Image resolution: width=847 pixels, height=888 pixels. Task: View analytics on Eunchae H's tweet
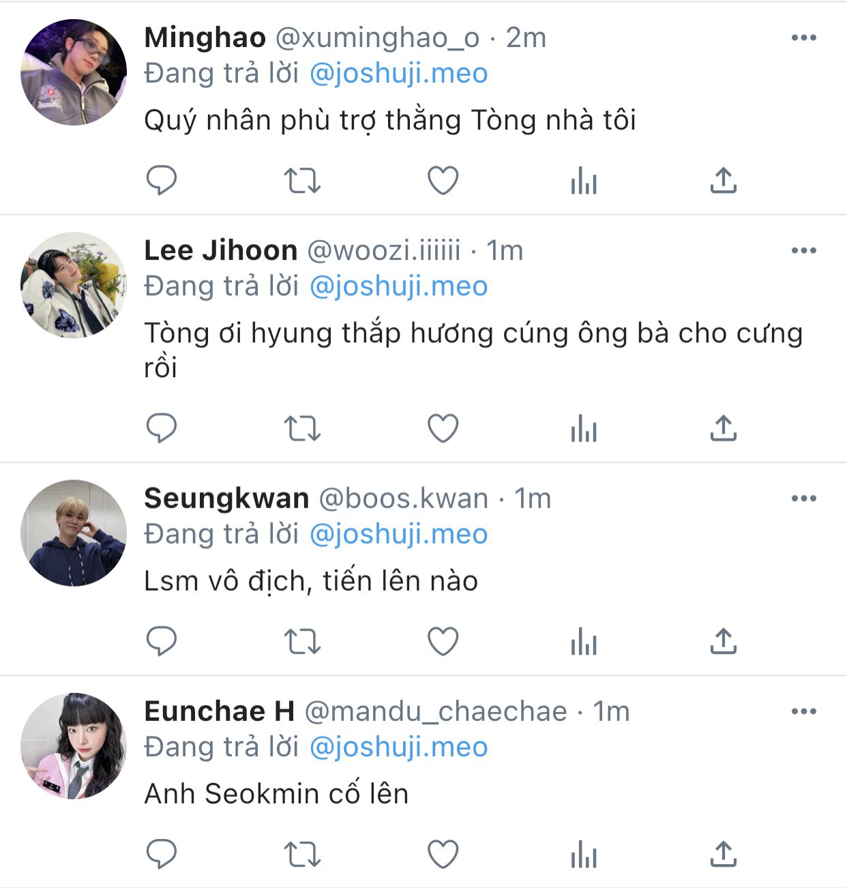pyautogui.click(x=584, y=855)
